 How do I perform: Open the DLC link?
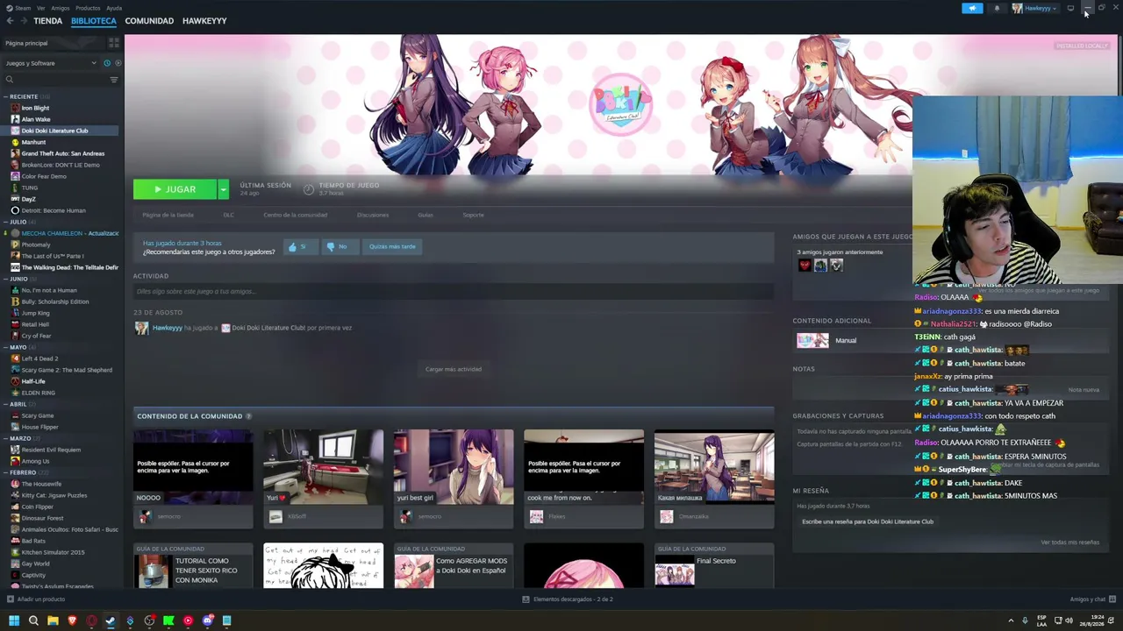click(x=228, y=215)
